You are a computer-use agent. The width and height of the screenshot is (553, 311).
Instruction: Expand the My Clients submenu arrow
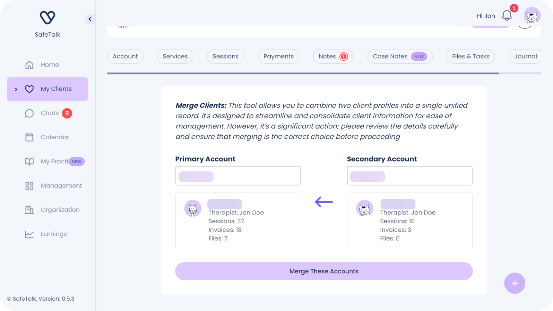(x=16, y=89)
